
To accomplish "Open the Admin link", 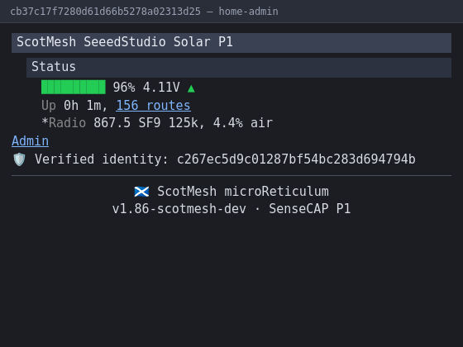I will [30, 141].
